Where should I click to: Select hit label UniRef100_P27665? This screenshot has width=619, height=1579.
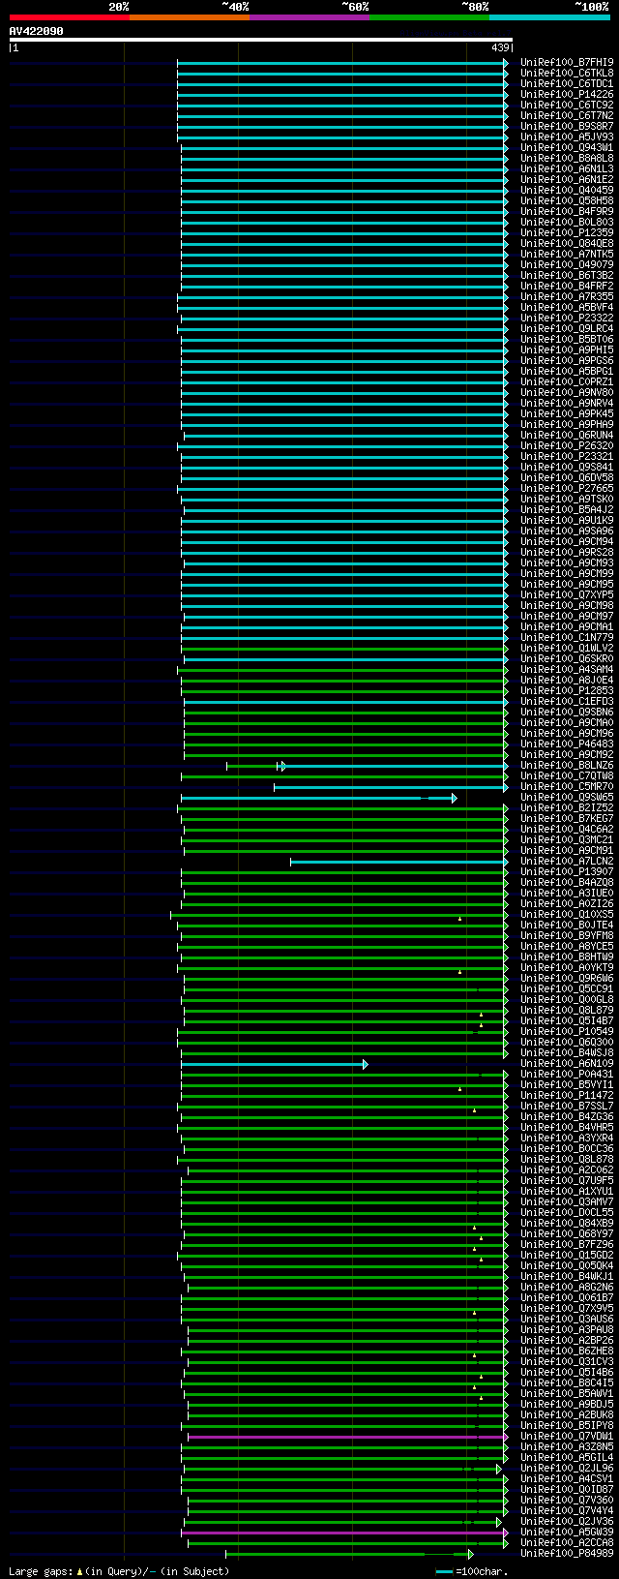[567, 489]
